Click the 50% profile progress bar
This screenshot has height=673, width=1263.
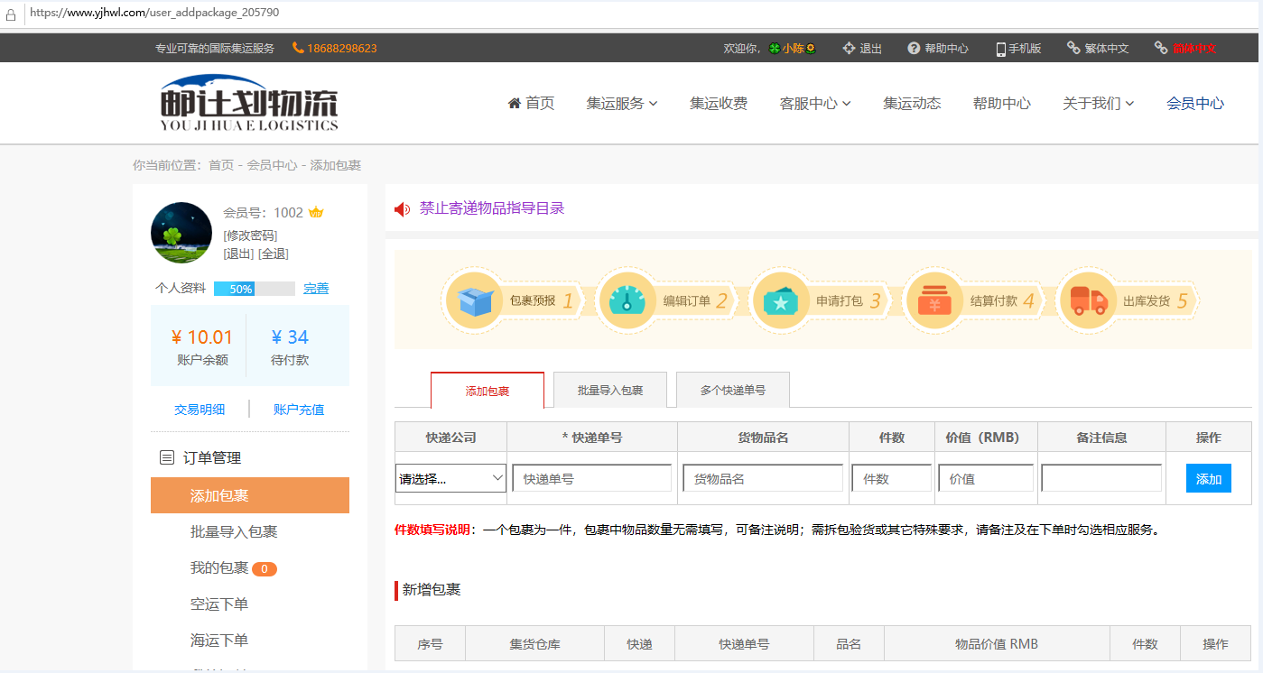(x=255, y=289)
